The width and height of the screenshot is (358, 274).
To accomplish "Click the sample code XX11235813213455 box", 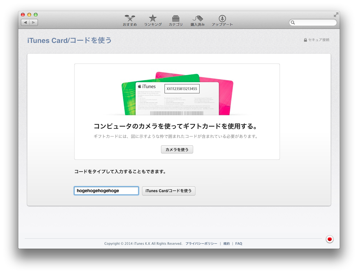I will pos(182,89).
